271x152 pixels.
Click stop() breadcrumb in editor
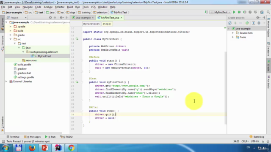click(107, 24)
